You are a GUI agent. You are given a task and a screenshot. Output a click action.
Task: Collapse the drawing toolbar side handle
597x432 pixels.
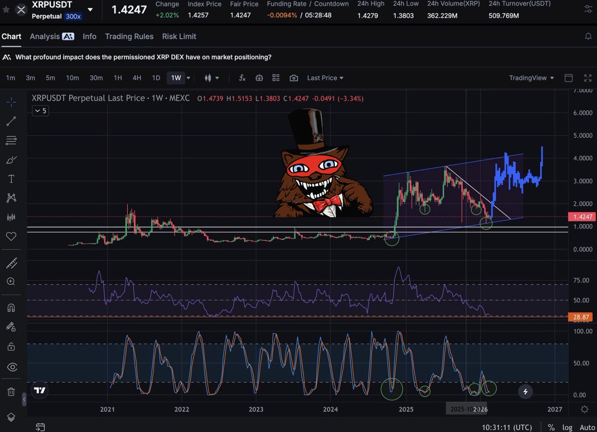tap(24, 399)
